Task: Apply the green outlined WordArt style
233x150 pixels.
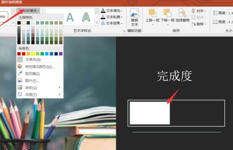Action: tap(86, 17)
